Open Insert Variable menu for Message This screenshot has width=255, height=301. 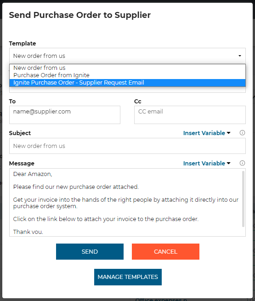coord(207,163)
